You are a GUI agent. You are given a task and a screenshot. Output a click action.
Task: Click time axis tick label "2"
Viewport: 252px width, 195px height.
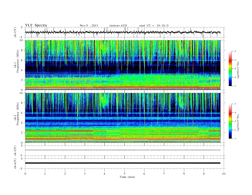click(65, 174)
